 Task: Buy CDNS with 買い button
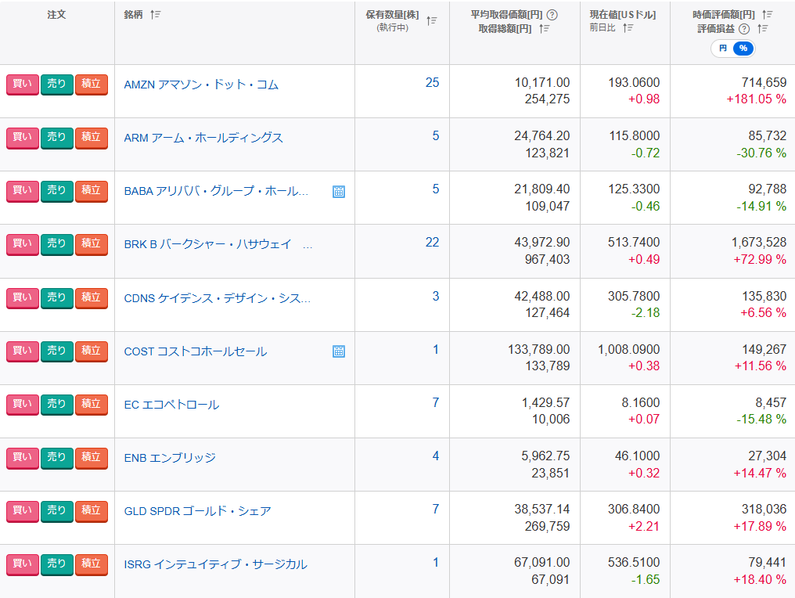pos(23,297)
